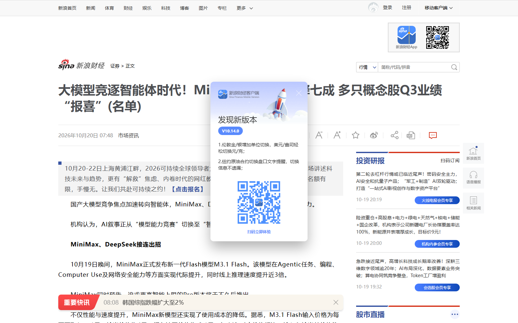Open 相关新闻 from the sidebar list icon

point(473,203)
